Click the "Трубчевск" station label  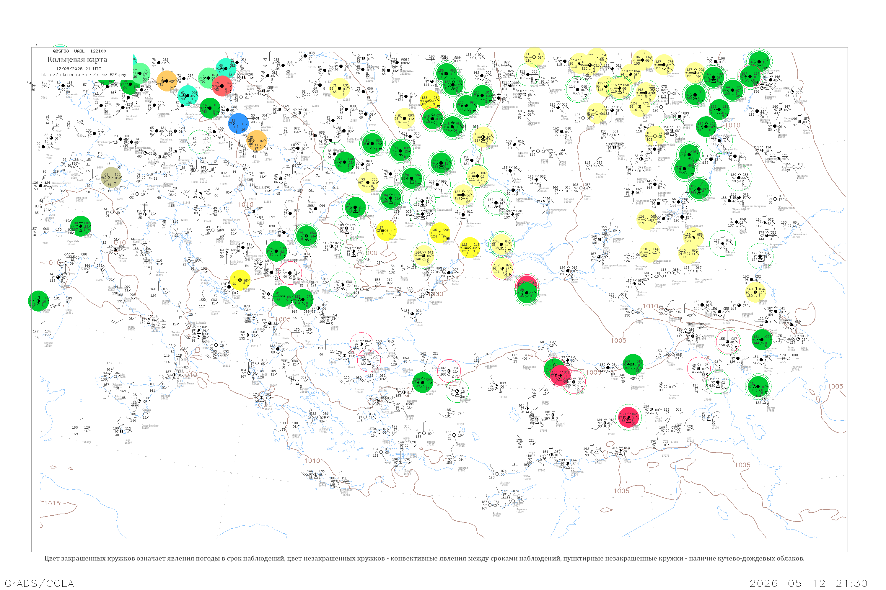(534, 123)
